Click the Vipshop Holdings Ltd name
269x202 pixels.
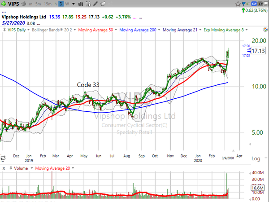point(24,17)
